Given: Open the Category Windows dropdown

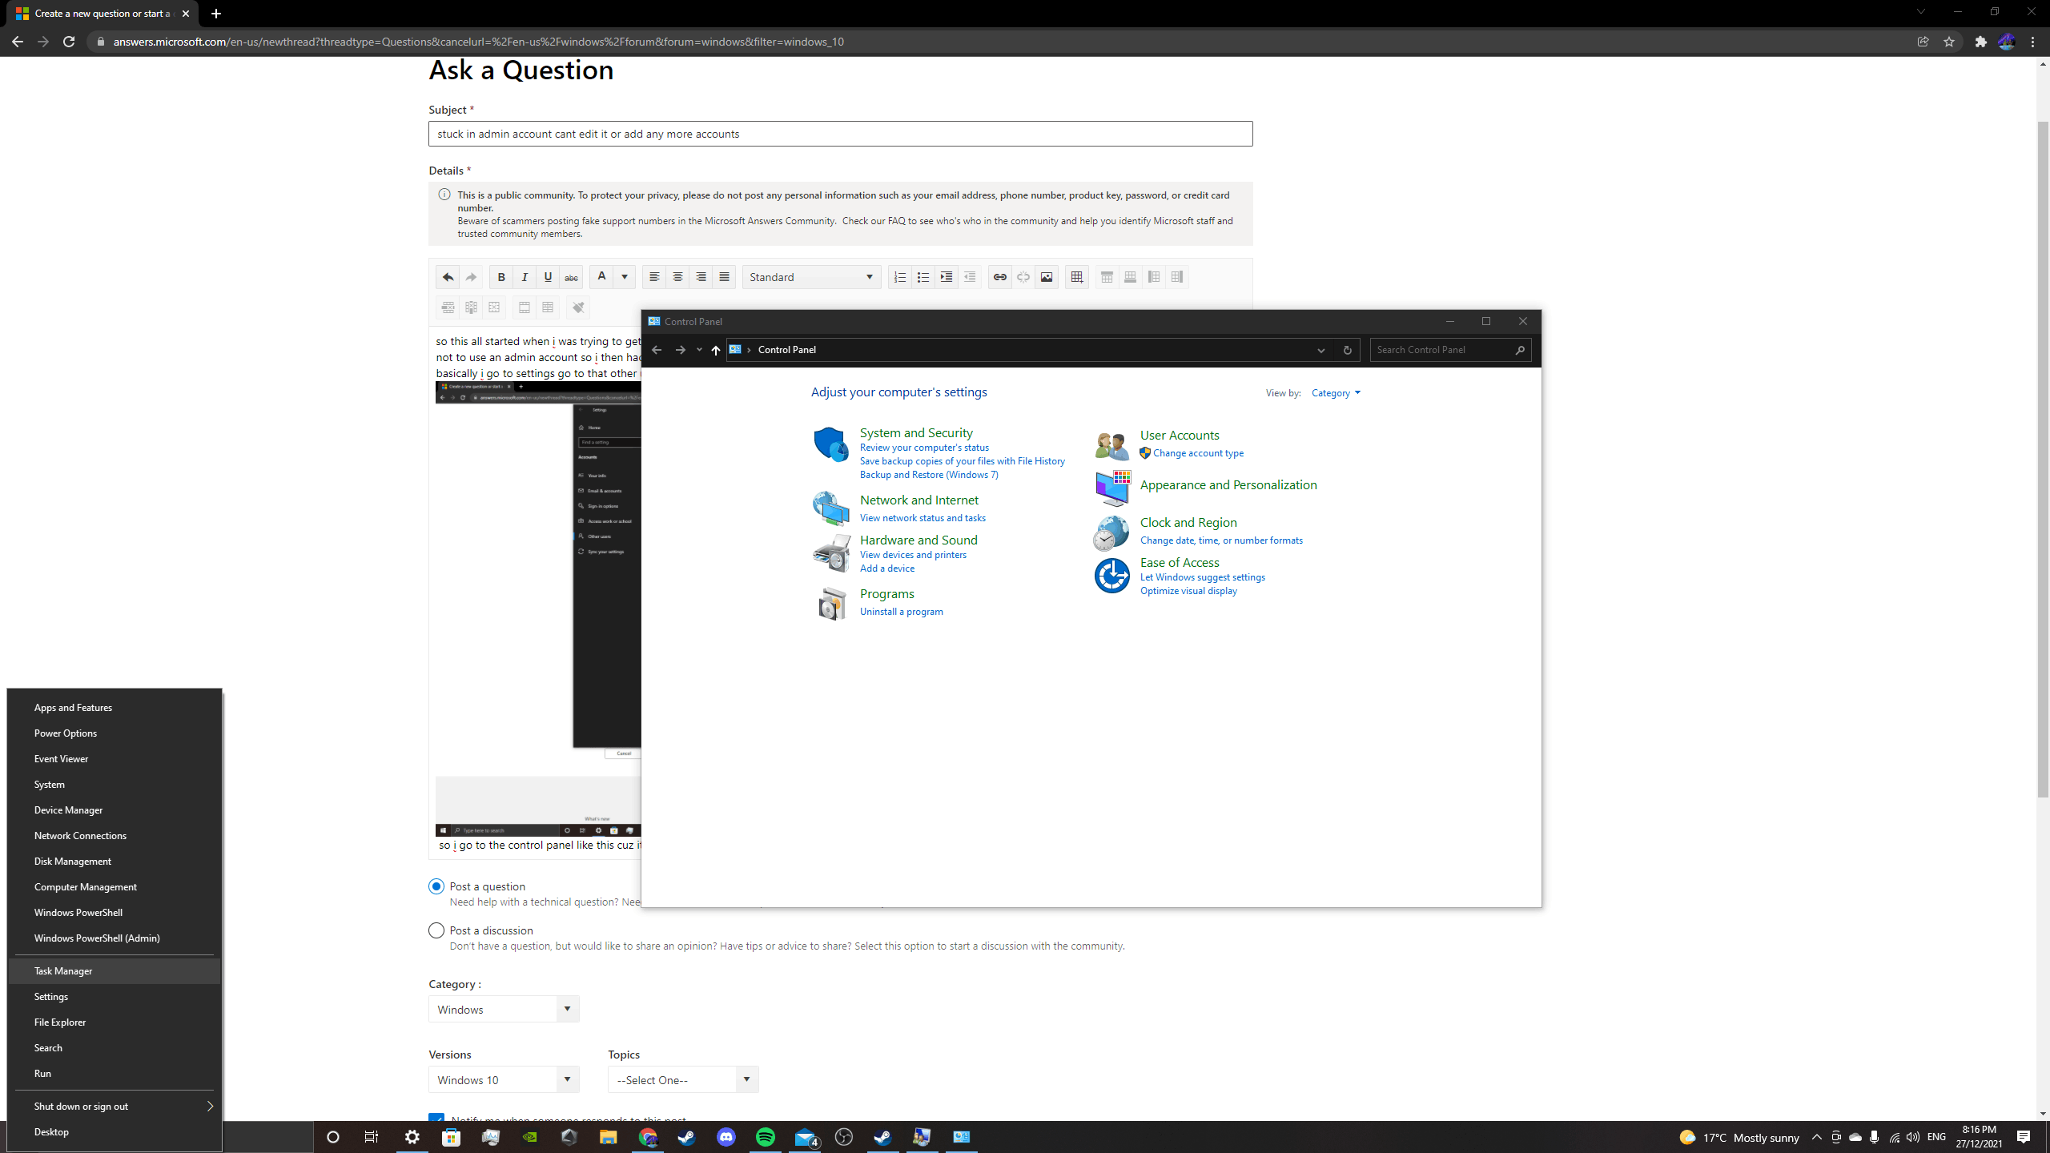Looking at the screenshot, I should [504, 1009].
